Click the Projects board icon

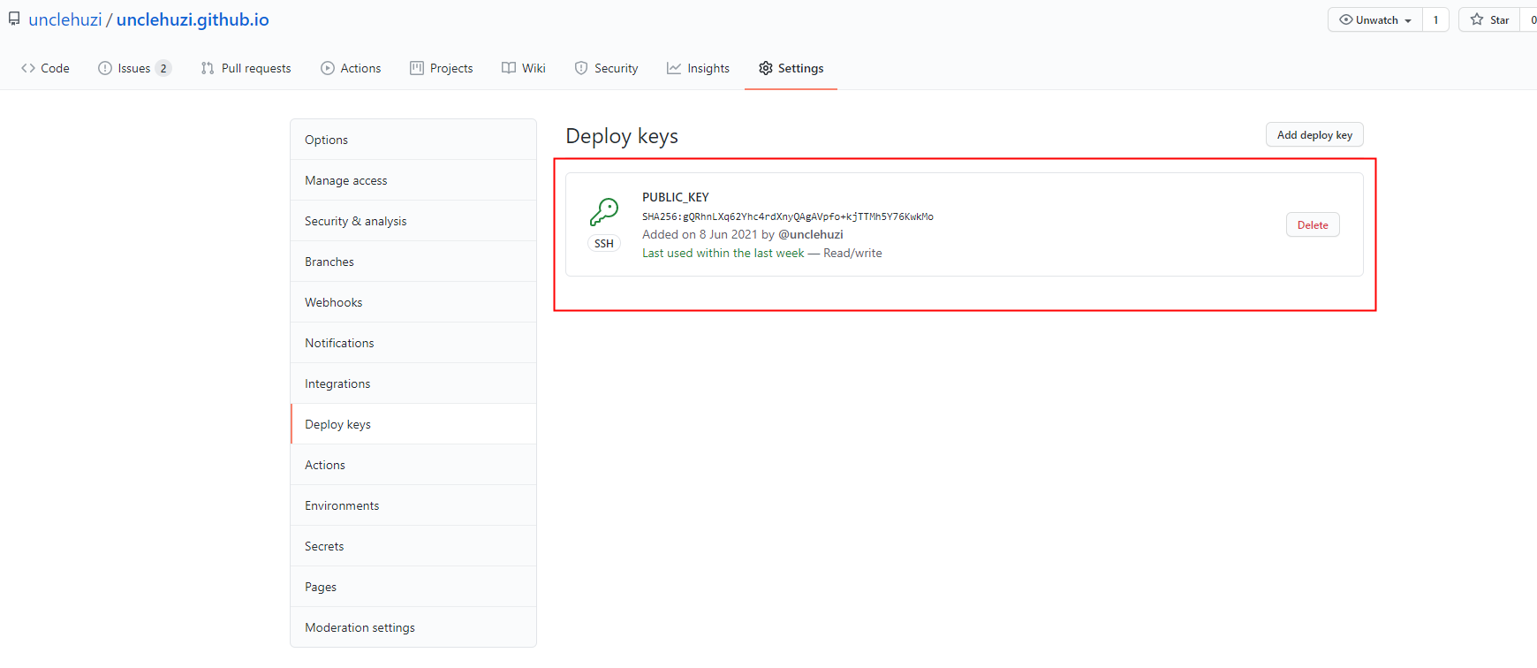(417, 68)
